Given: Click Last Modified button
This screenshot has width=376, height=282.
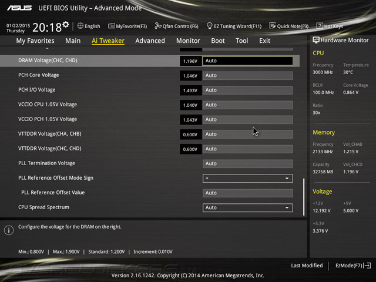Looking at the screenshot, I should (307, 266).
